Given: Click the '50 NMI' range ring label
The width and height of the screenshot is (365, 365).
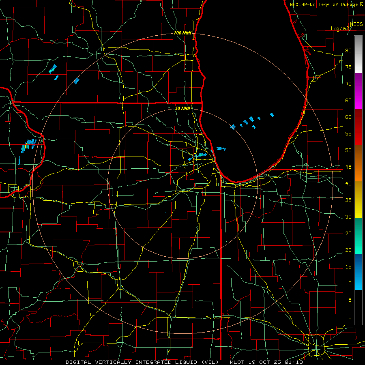Looking at the screenshot, I should point(182,108).
